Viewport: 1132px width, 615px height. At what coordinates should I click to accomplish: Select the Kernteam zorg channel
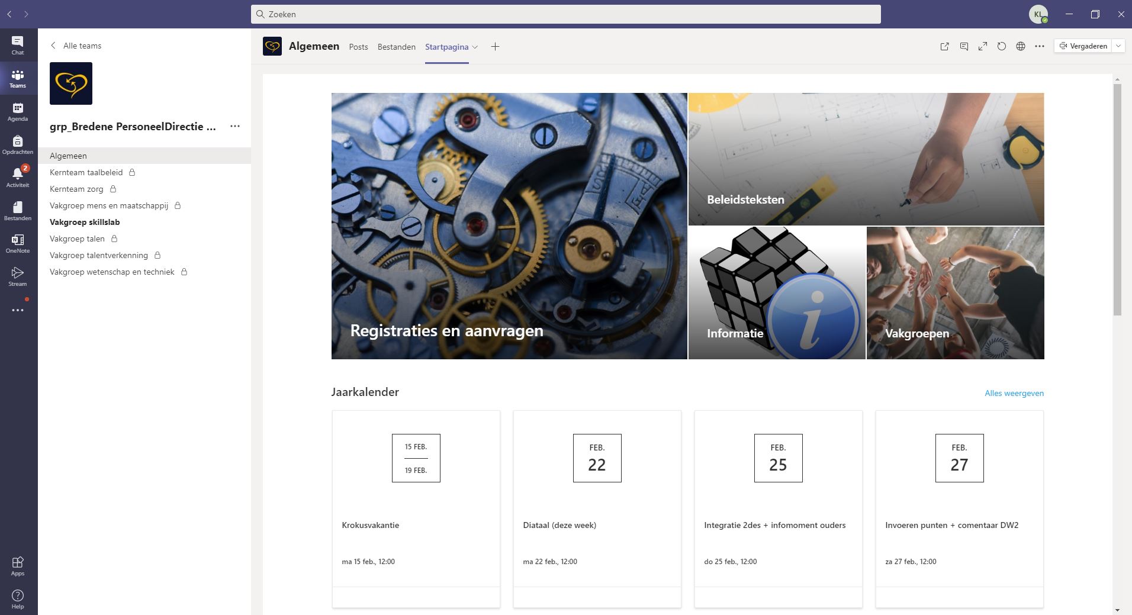click(76, 189)
